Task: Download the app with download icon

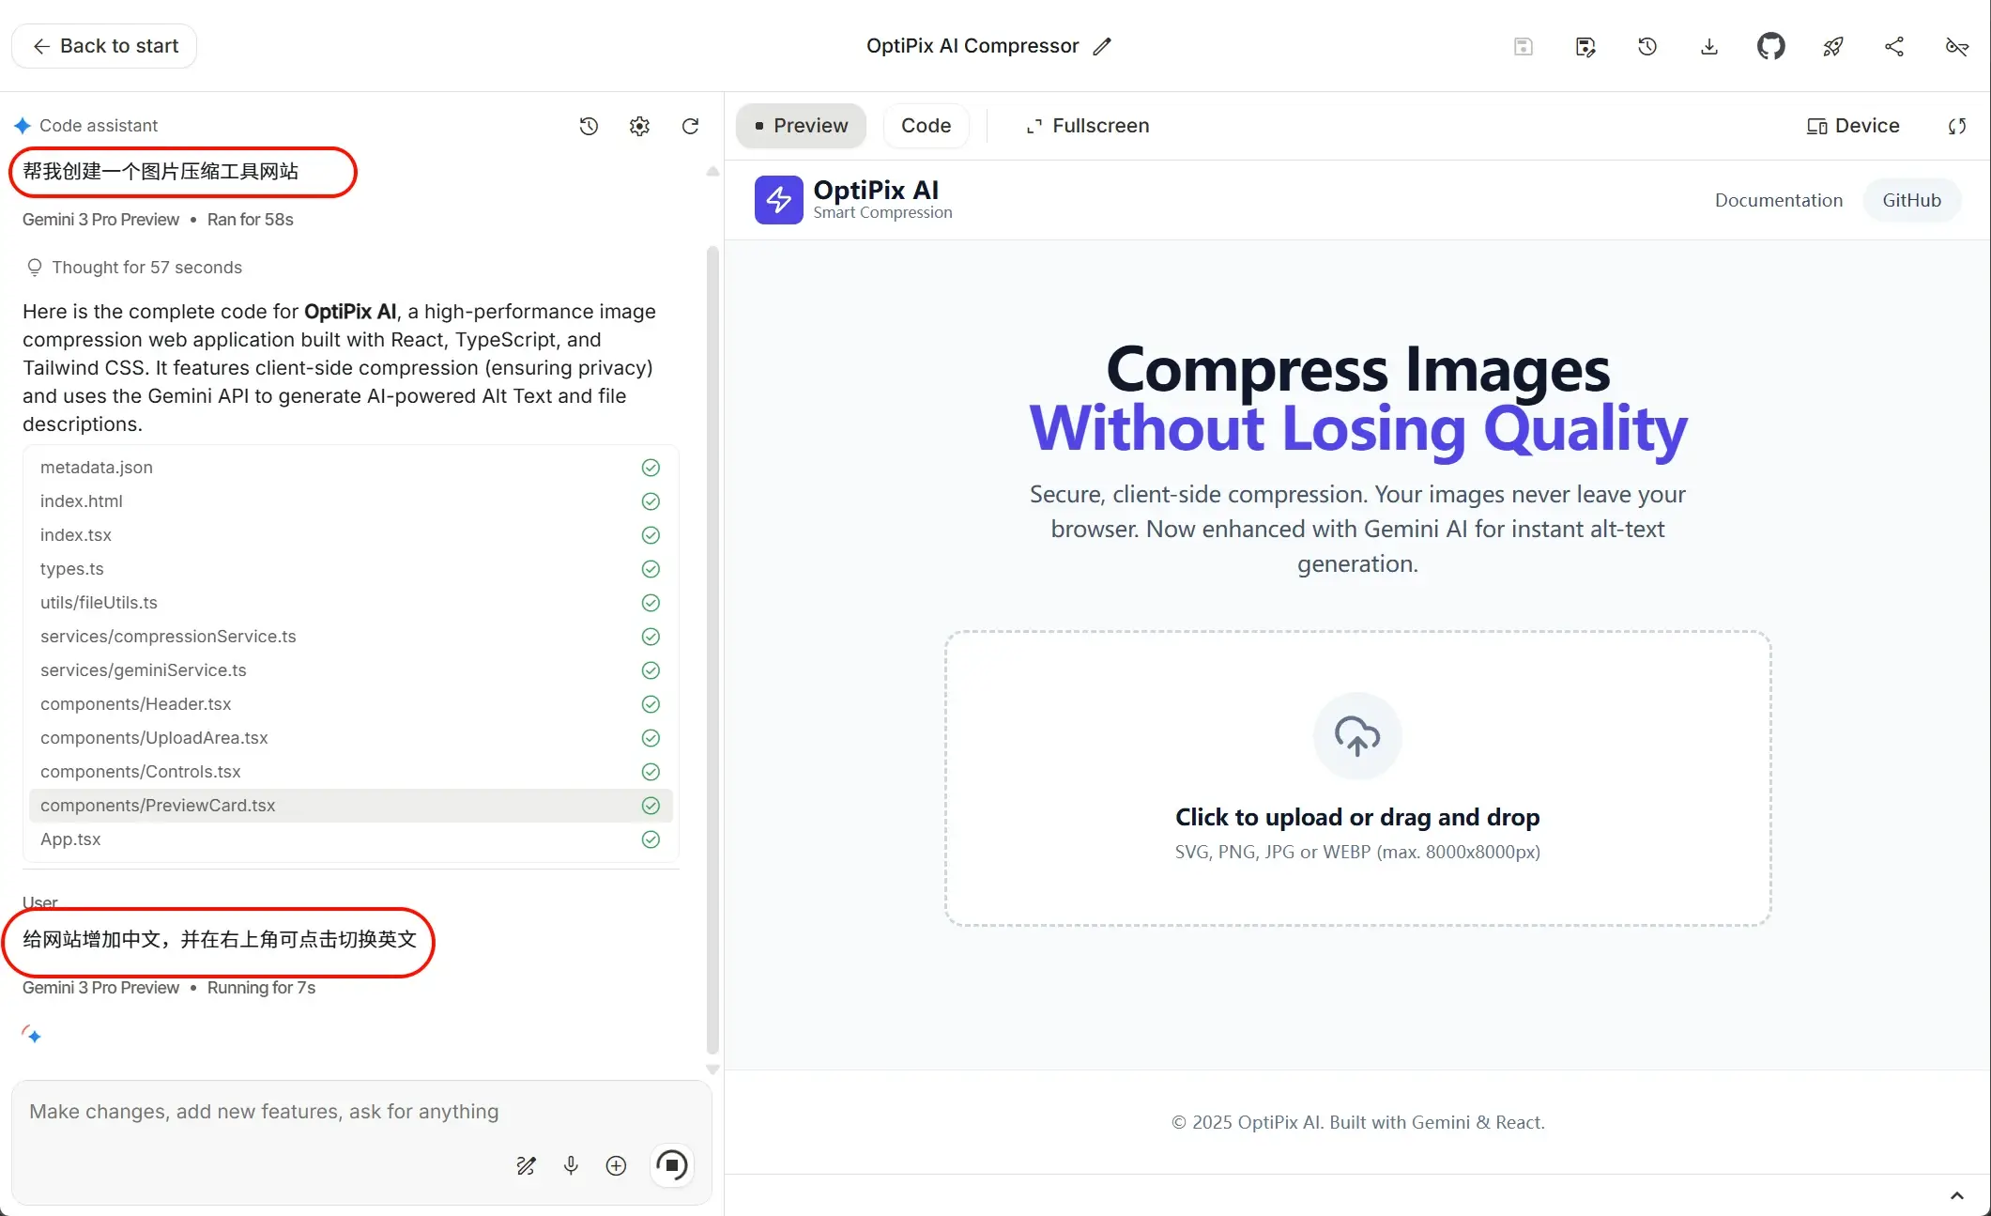Action: tap(1708, 46)
